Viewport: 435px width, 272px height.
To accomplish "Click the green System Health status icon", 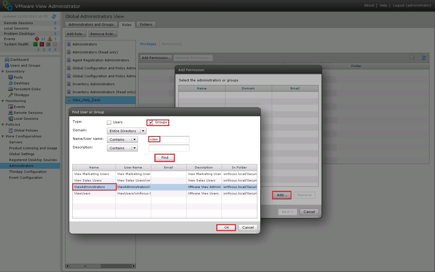I will pyautogui.click(x=35, y=44).
